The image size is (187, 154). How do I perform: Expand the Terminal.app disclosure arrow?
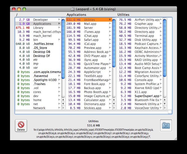(161, 36)
